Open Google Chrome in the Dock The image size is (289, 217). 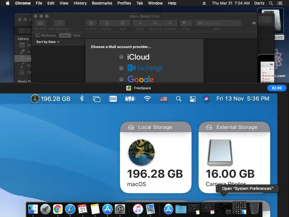[x=58, y=209]
